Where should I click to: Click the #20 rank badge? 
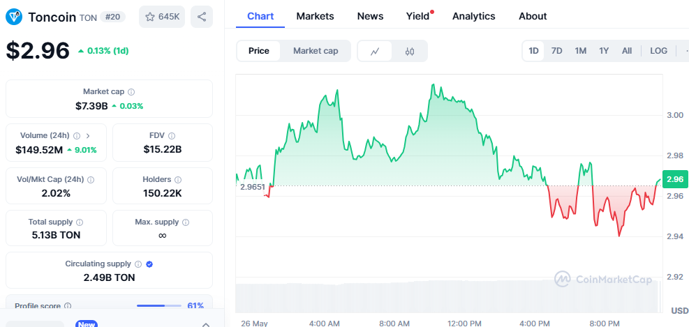pyautogui.click(x=112, y=17)
